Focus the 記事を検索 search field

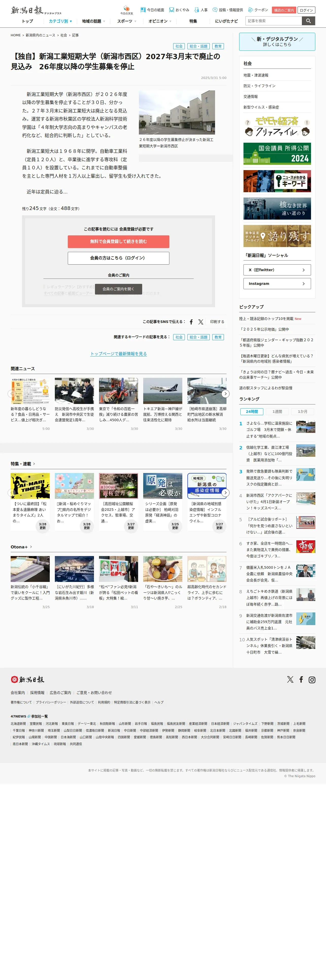pyautogui.click(x=274, y=21)
